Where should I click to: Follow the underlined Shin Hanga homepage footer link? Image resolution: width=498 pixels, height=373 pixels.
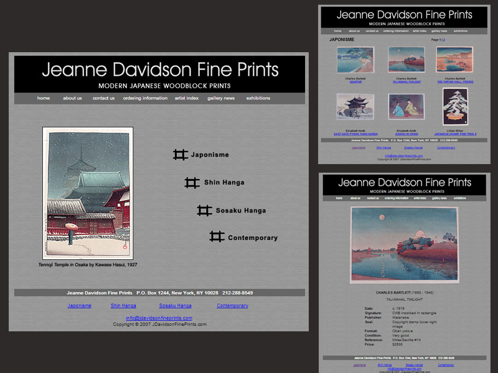click(x=123, y=306)
